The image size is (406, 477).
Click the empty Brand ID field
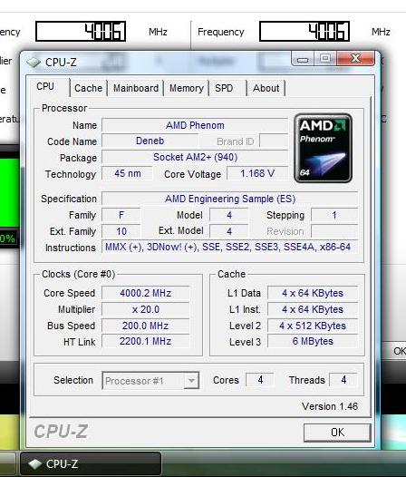point(274,141)
